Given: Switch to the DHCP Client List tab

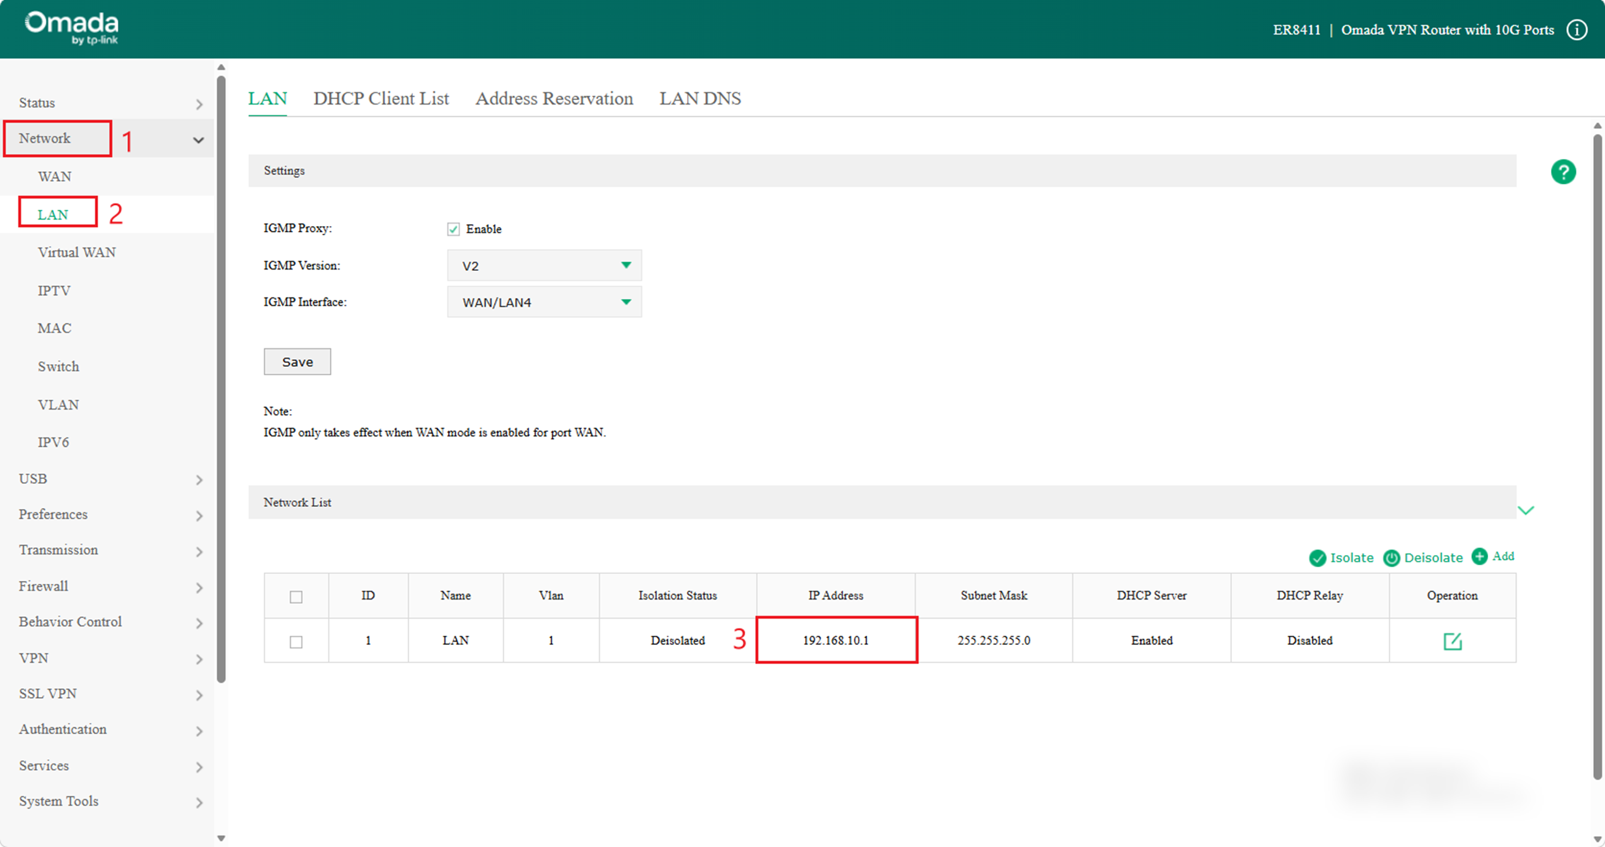Looking at the screenshot, I should pos(382,98).
